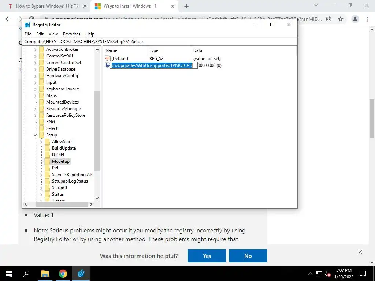Open a new Chrome tab
Image resolution: width=375 pixels, height=281 pixels.
coord(186,7)
